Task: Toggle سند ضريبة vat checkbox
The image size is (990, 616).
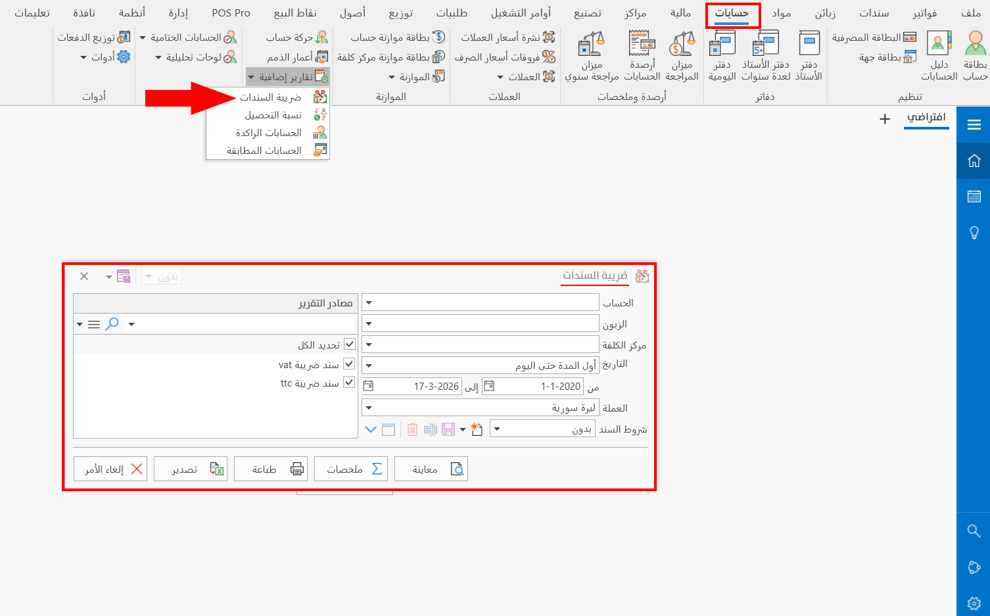Action: click(349, 364)
